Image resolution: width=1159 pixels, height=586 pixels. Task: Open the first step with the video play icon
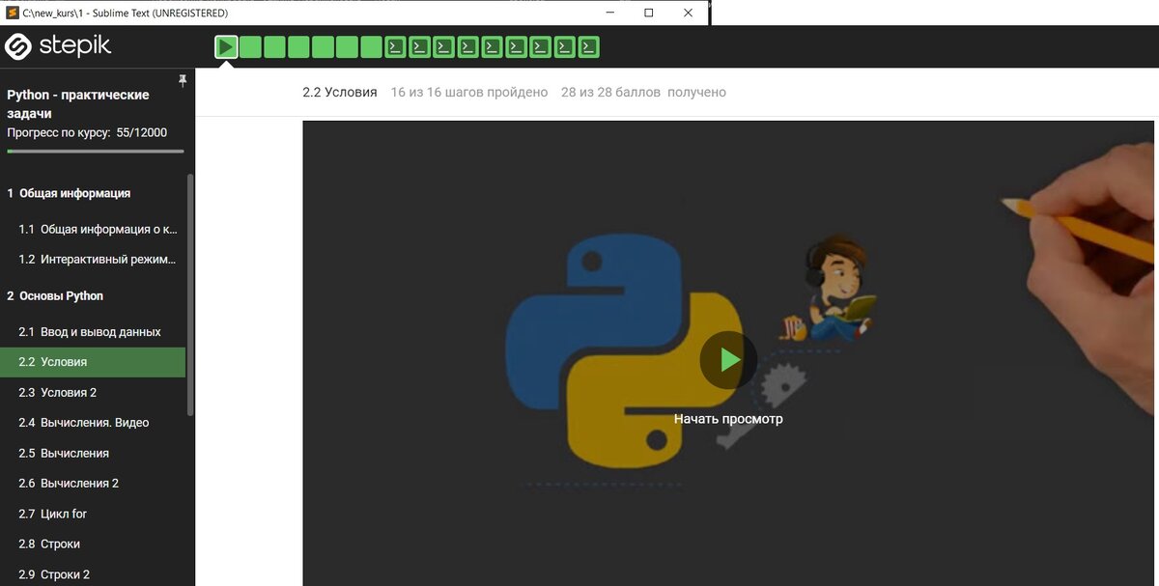pos(226,46)
